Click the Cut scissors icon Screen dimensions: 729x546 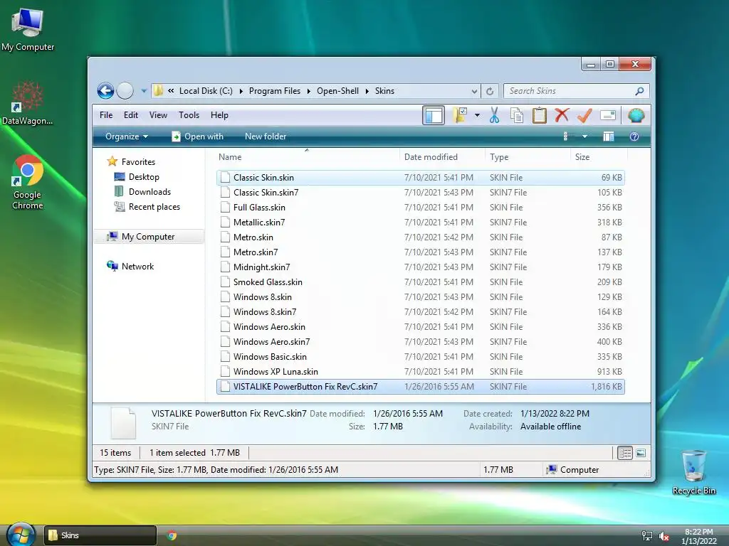(x=494, y=115)
